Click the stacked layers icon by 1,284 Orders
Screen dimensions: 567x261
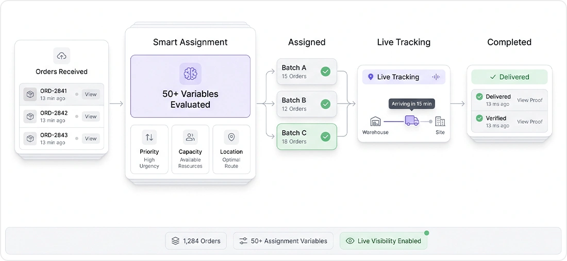point(175,241)
